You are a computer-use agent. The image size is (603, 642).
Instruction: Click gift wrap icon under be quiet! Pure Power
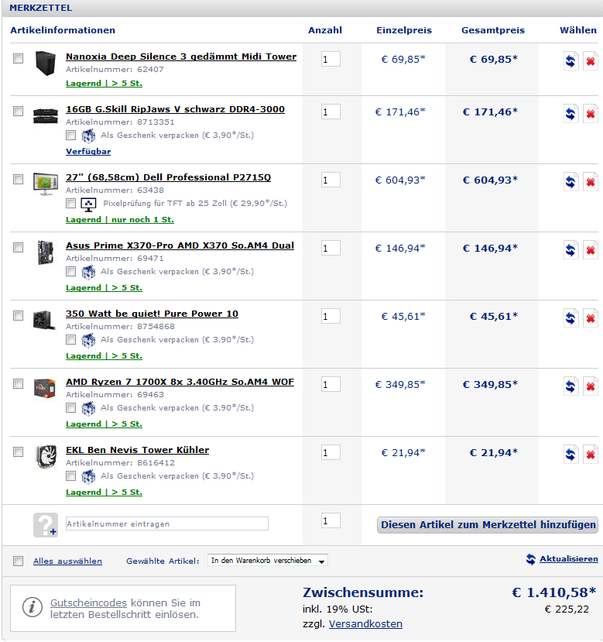[x=88, y=340]
